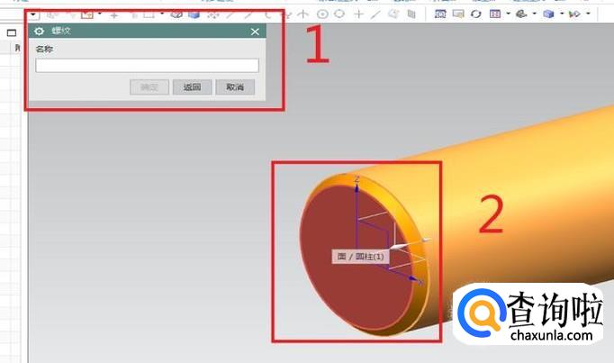
Task: Click the small window icon at left panel top
Action: 12,33
